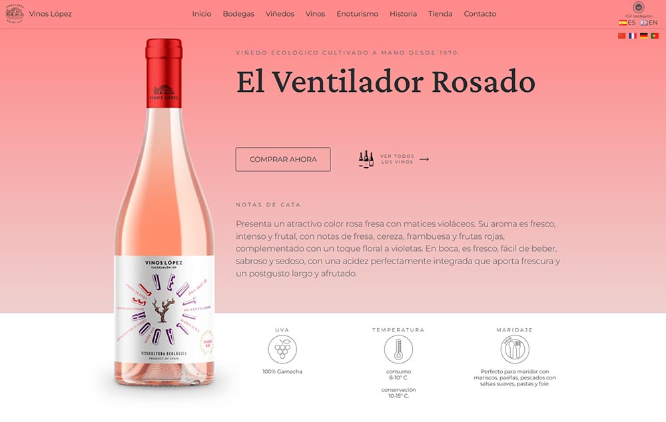666x422 pixels.
Task: Click the Vinos López winery logo
Action: 15,13
